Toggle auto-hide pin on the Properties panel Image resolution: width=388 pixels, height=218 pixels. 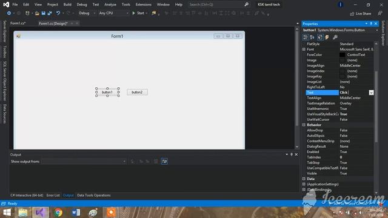pyautogui.click(x=371, y=24)
